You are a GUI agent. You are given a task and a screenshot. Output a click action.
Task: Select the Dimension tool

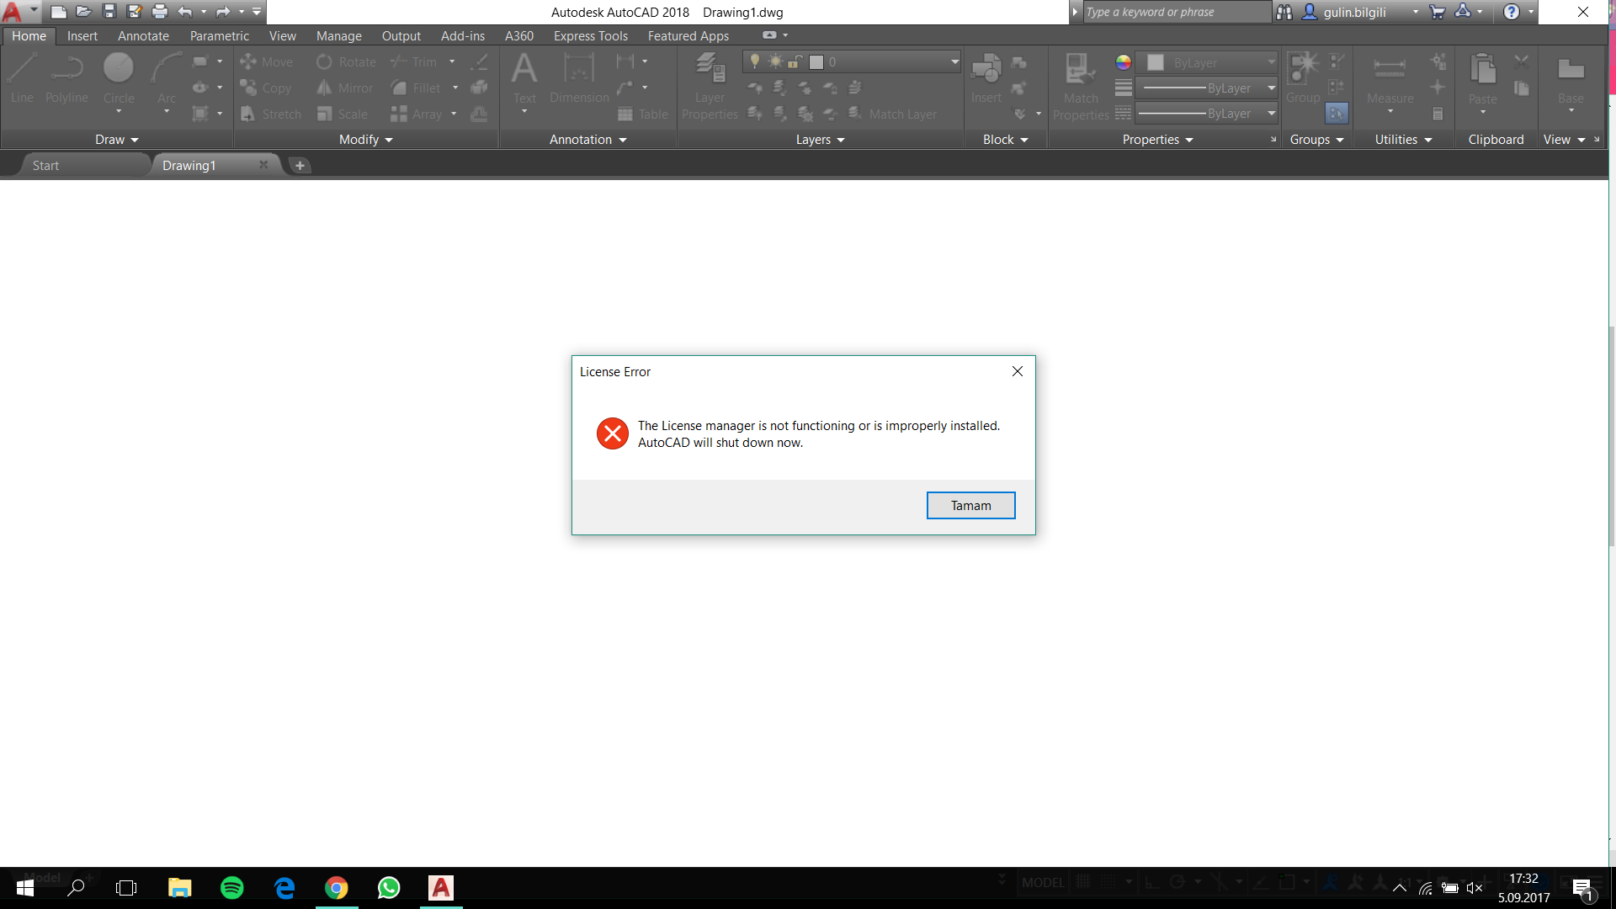579,79
